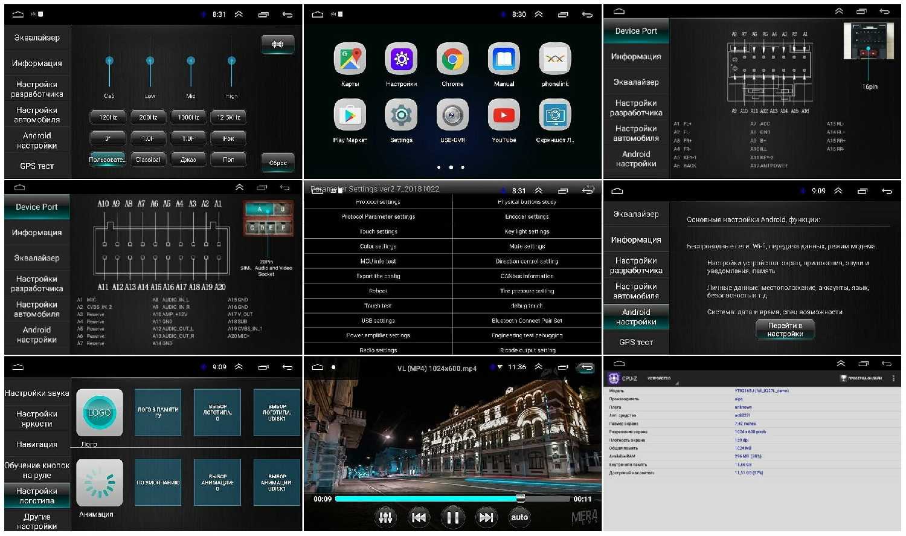906x536 pixels.
Task: Open the Настройки звука sidebar tab
Action: (x=37, y=393)
